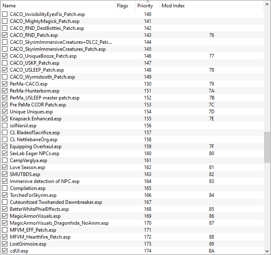Select MFVM_Hearthfire_Patch.esp name
The image size is (271, 255).
point(40,237)
